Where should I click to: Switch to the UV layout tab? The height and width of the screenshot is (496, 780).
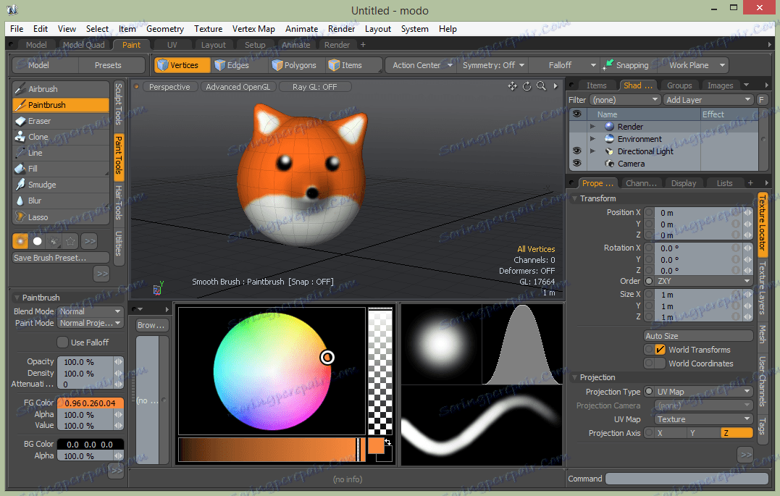(172, 45)
